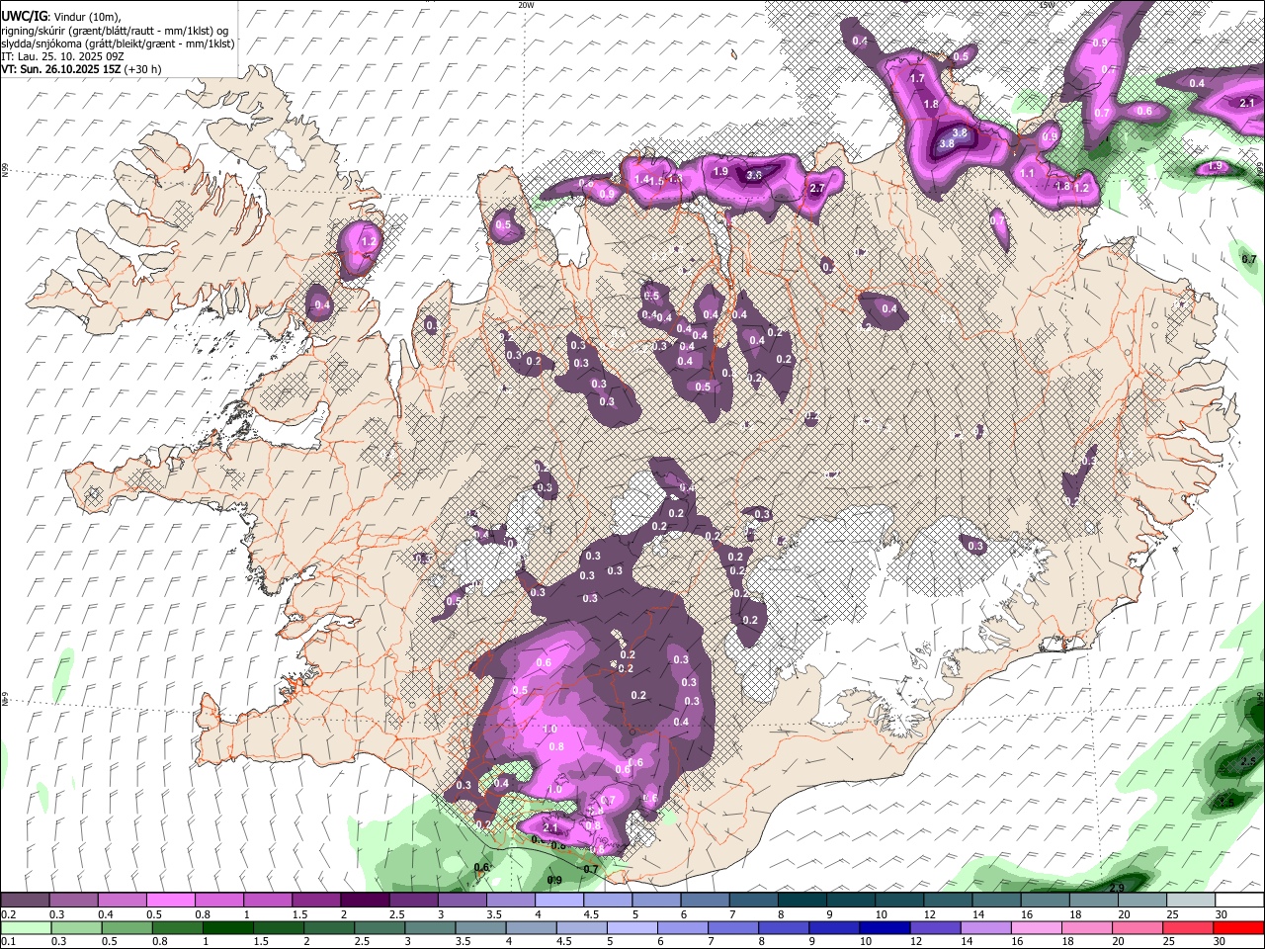This screenshot has height=949, width=1265.
Task: Select the '2.9' value over the southeast ocean
Action: [1117, 888]
